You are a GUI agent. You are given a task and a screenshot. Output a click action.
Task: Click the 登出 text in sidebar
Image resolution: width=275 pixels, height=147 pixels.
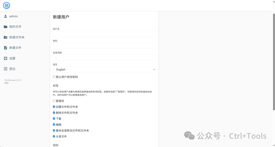(12, 69)
